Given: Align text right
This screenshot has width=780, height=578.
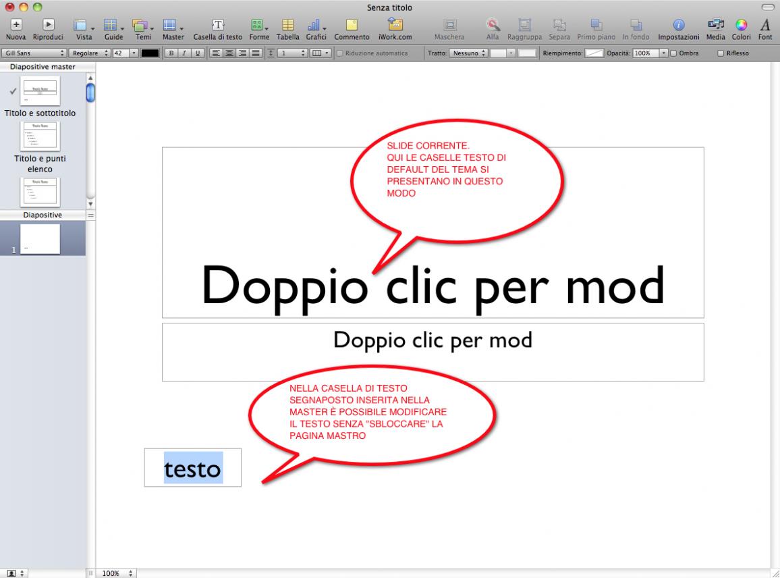Looking at the screenshot, I should [243, 53].
